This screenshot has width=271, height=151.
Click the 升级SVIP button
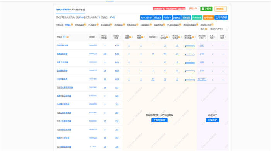pyautogui.click(x=213, y=120)
